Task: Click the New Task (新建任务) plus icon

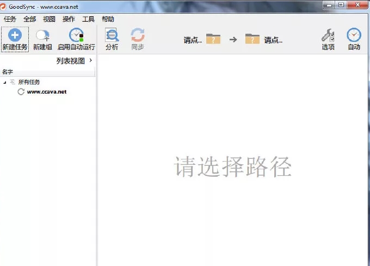Action: pyautogui.click(x=15, y=35)
